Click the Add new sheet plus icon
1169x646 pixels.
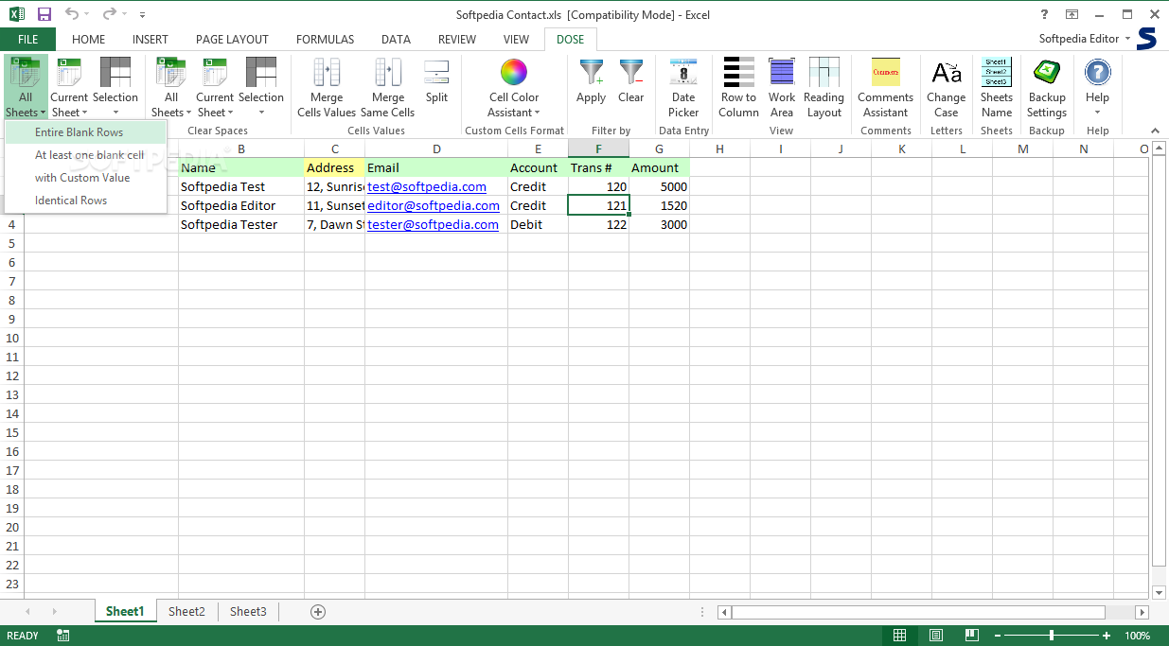[x=318, y=612]
